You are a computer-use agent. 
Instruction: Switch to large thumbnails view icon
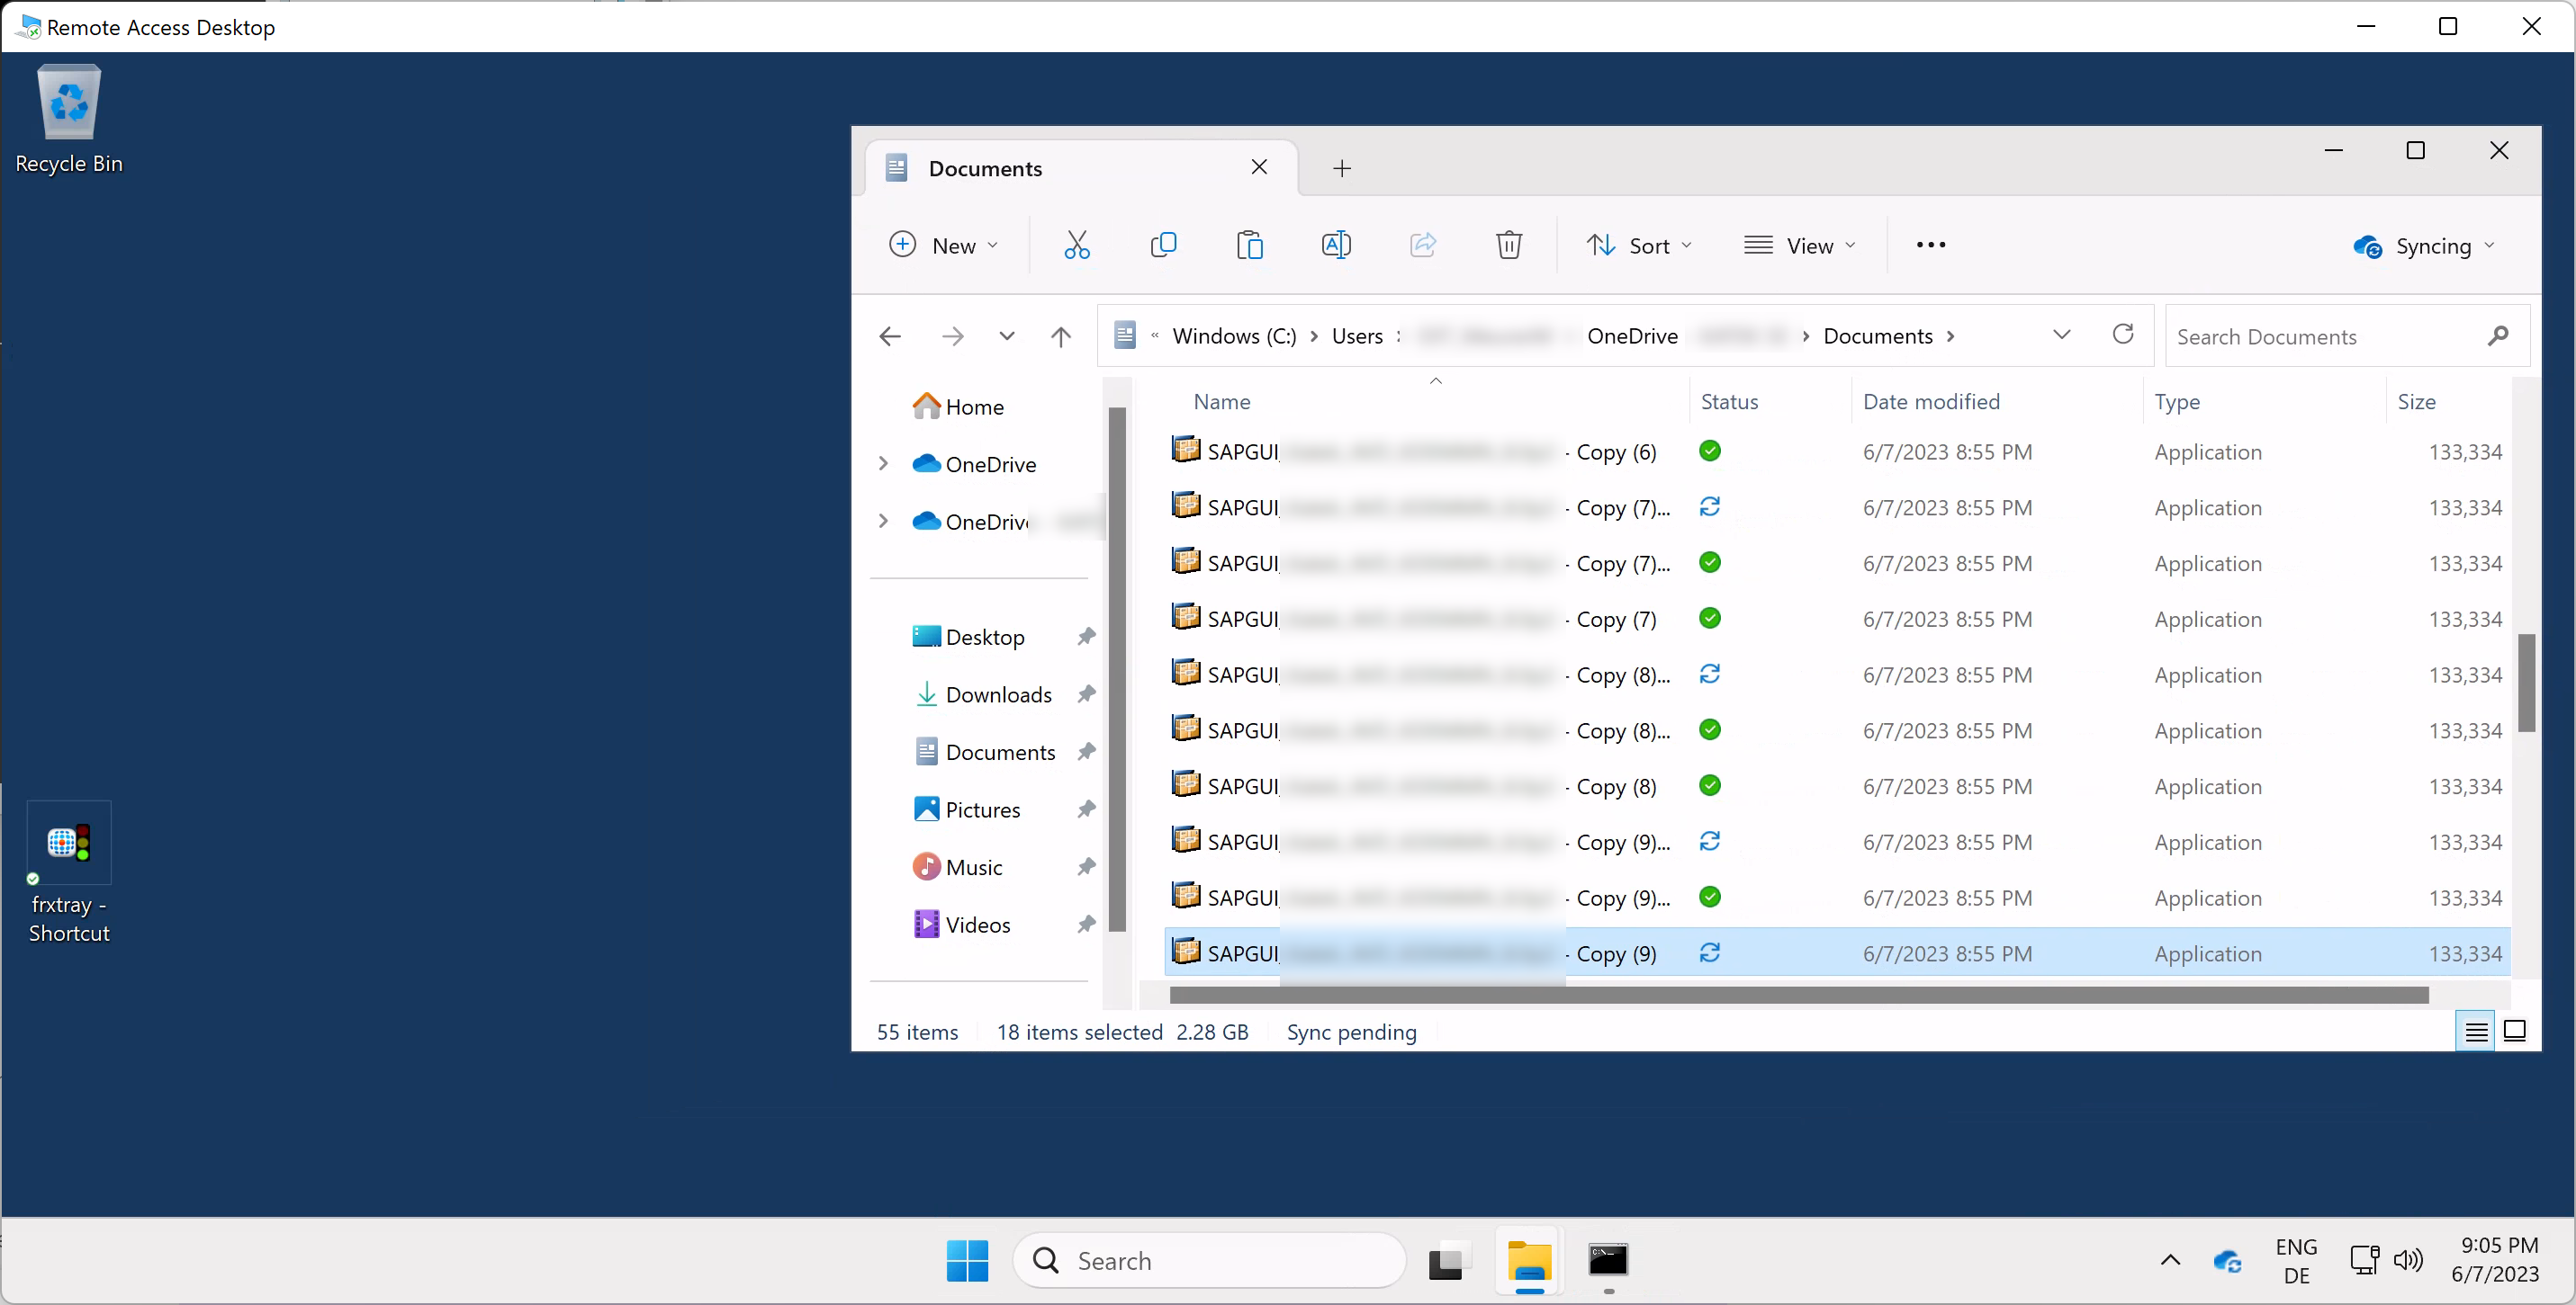point(2514,1032)
